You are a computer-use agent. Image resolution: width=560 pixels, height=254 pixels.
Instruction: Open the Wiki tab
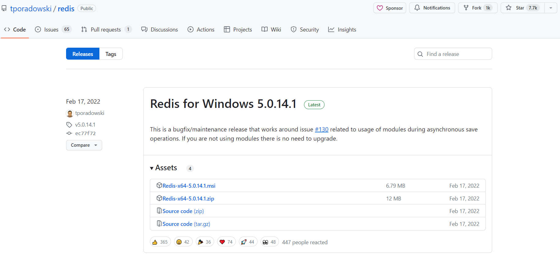click(x=271, y=29)
